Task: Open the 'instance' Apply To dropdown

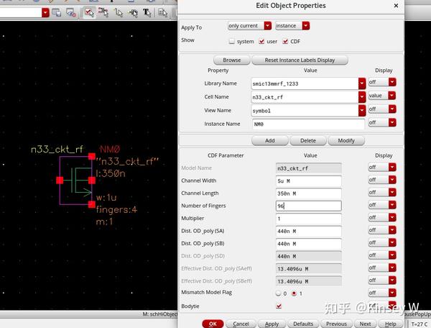Action: pyautogui.click(x=292, y=26)
